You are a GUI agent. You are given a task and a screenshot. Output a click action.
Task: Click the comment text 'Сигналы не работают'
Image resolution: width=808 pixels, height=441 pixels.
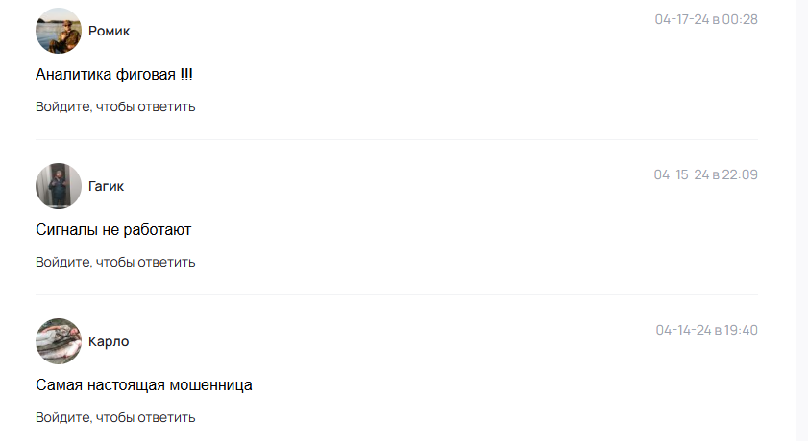point(113,230)
